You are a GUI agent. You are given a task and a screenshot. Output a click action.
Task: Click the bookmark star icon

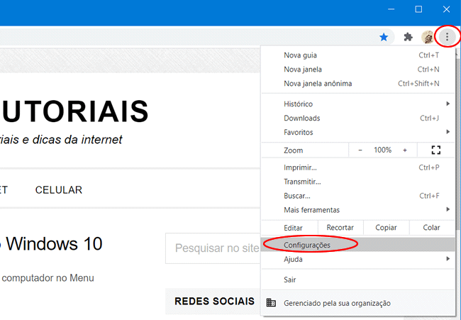pyautogui.click(x=384, y=37)
